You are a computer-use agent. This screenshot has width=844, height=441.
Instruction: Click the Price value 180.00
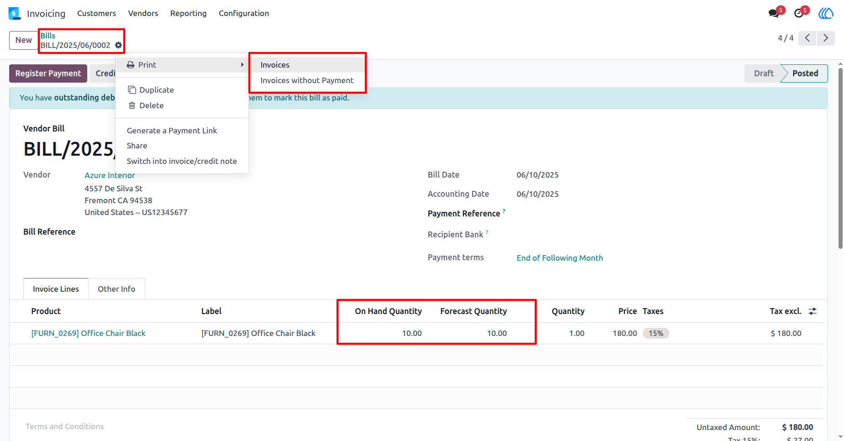[x=625, y=333]
